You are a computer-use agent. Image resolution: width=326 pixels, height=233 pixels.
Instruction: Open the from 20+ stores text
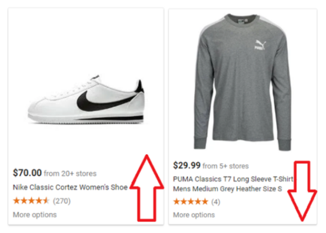[x=70, y=173]
